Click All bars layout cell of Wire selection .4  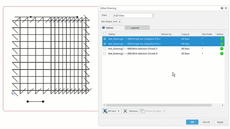[x=185, y=53]
